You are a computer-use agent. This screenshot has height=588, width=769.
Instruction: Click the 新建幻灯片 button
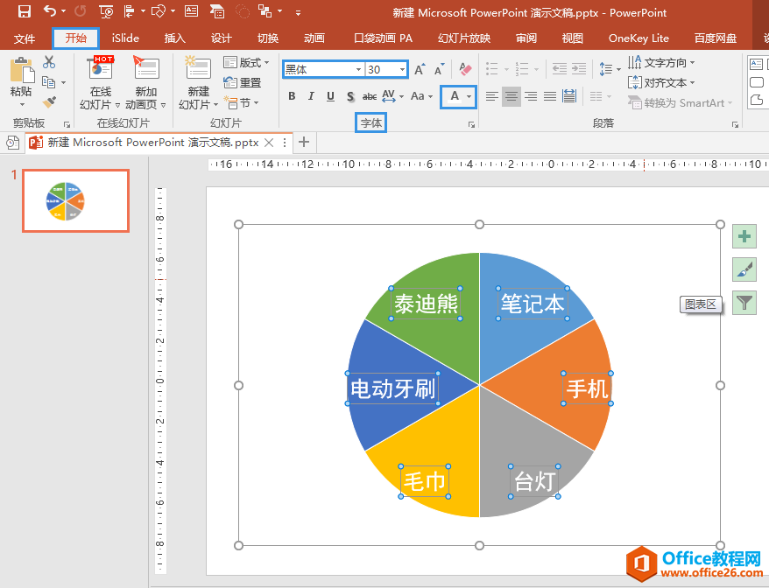[x=198, y=84]
